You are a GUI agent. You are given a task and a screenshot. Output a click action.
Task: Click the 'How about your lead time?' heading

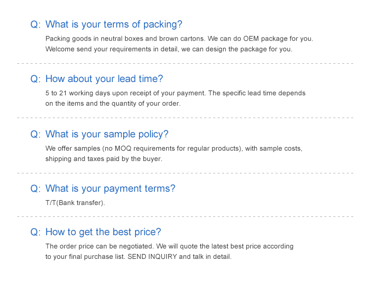(x=104, y=79)
